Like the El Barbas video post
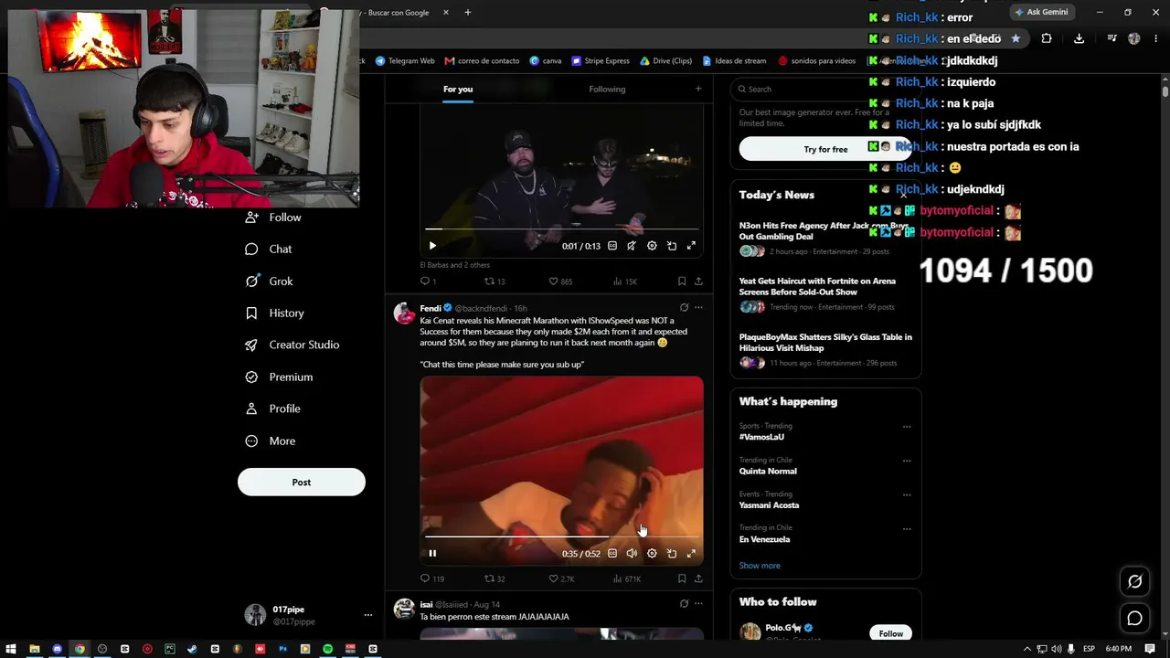 553,281
